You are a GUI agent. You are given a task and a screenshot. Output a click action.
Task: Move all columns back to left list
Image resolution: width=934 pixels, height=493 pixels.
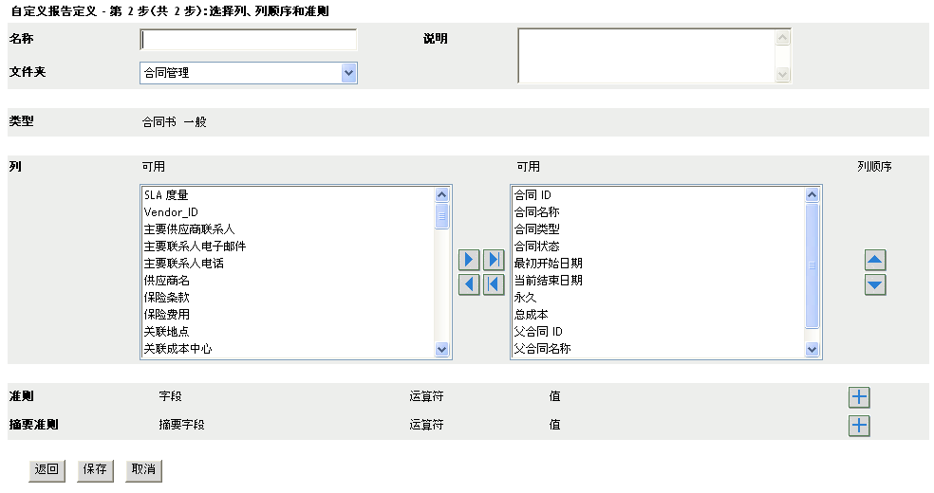(494, 284)
